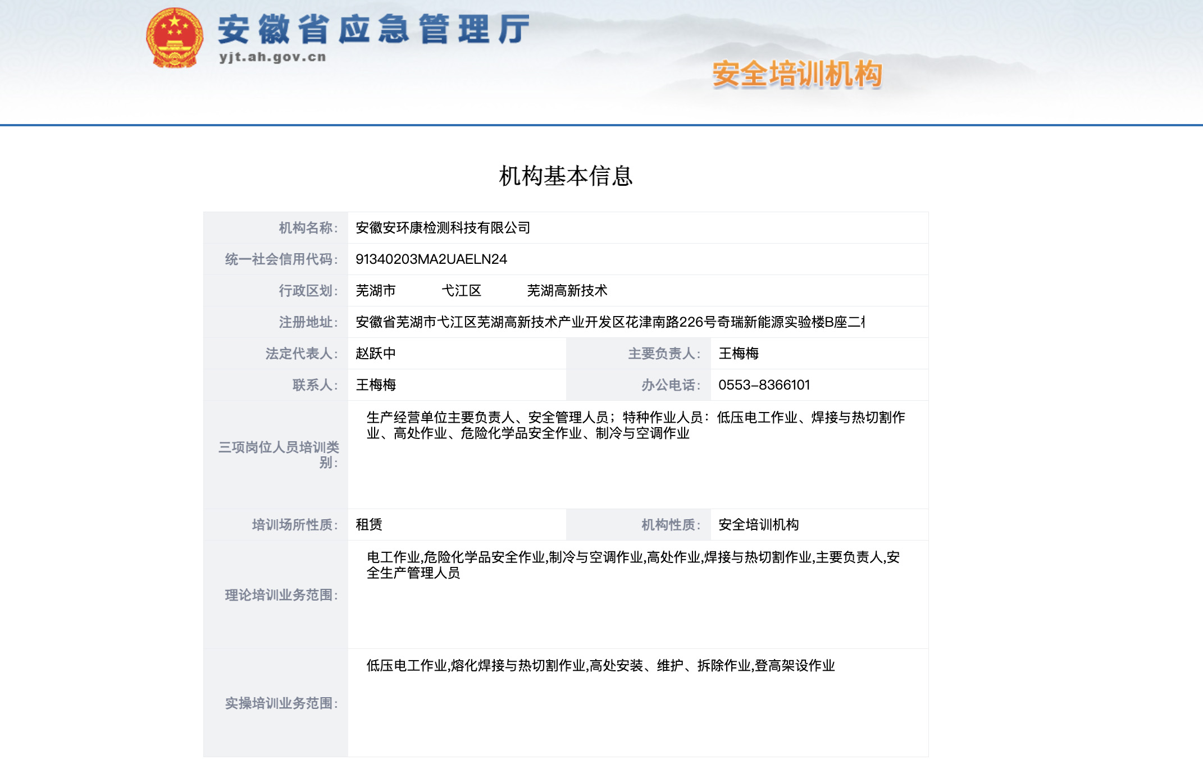Select 王梅梅 in the 主要负责人 row
Image resolution: width=1203 pixels, height=769 pixels.
739,353
